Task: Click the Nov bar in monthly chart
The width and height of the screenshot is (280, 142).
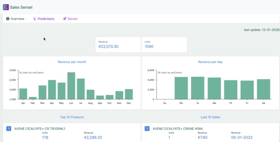Action: click(x=119, y=95)
